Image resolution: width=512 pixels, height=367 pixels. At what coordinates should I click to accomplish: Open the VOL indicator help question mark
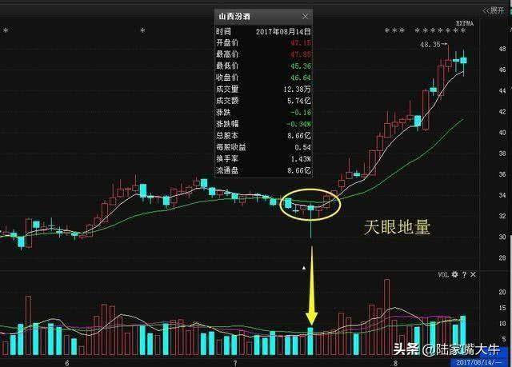click(464, 275)
